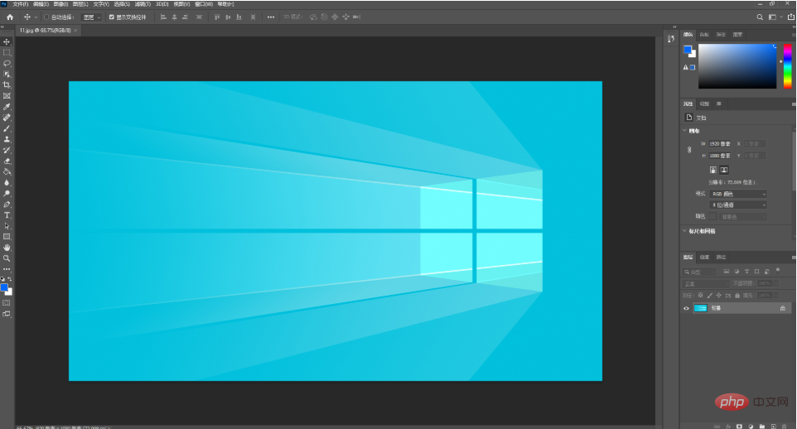
Task: Select the Crop tool
Action: 7,84
